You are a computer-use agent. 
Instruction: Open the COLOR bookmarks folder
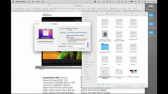[x=124, y=8]
